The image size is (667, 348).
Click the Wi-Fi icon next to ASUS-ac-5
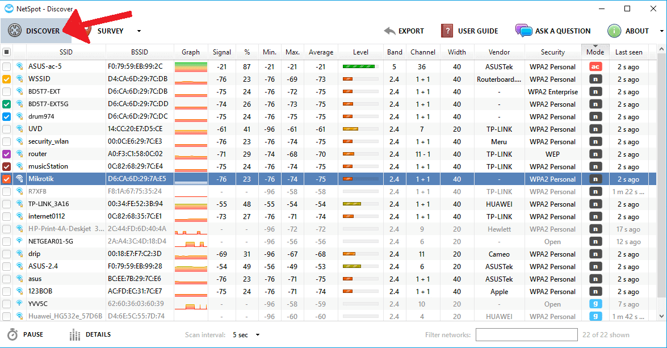coord(19,66)
